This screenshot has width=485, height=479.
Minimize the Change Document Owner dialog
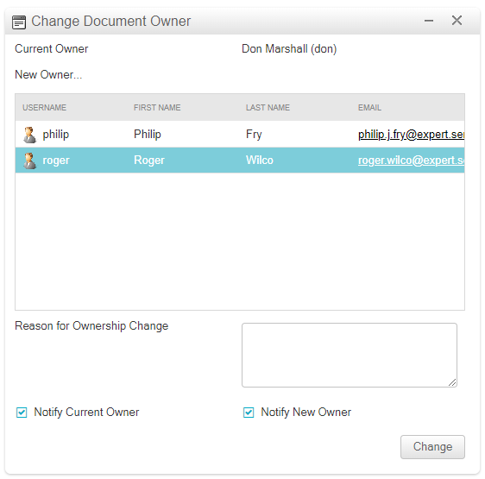(x=429, y=21)
